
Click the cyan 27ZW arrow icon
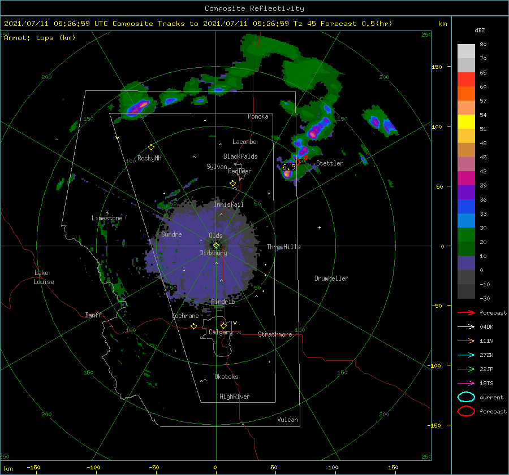tap(466, 355)
